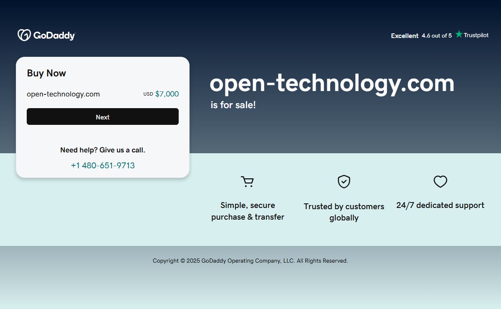Viewport: 501px width, 309px height.
Task: Click "Simple, secure purchase & transfer" text
Action: click(x=248, y=211)
